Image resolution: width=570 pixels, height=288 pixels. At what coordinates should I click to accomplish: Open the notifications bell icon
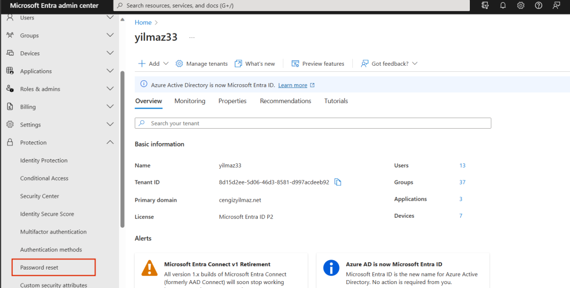coord(503,6)
